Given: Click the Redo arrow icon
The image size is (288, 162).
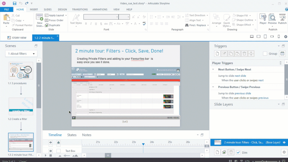Looking at the screenshot, I should click(27, 3).
